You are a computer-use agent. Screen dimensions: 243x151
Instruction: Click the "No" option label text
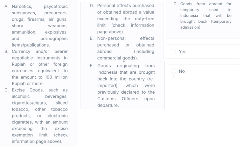[x=182, y=71]
